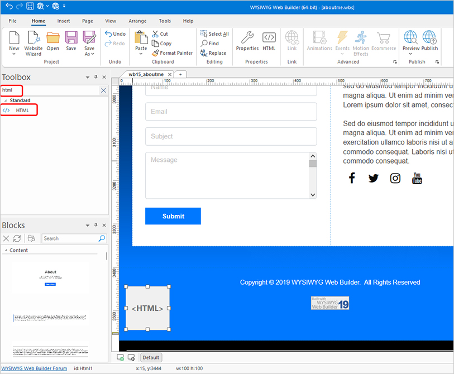Viewport: 454px width, 374px height.
Task: Close the wb15_aboutme page tab
Action: (170, 74)
